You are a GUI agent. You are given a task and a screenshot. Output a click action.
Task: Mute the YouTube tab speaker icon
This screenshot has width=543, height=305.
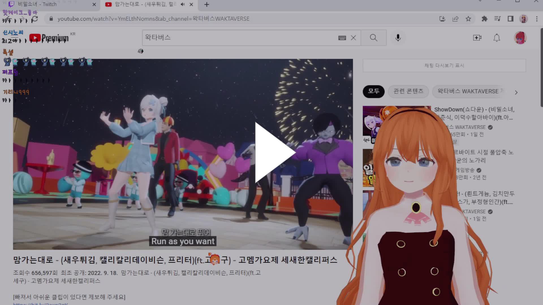point(182,4)
